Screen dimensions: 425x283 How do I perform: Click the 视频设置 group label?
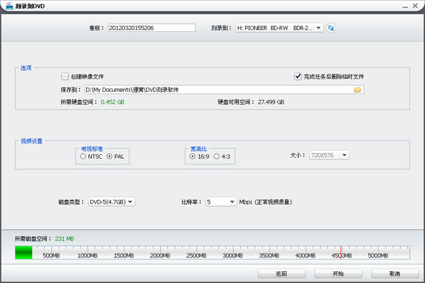click(x=31, y=141)
